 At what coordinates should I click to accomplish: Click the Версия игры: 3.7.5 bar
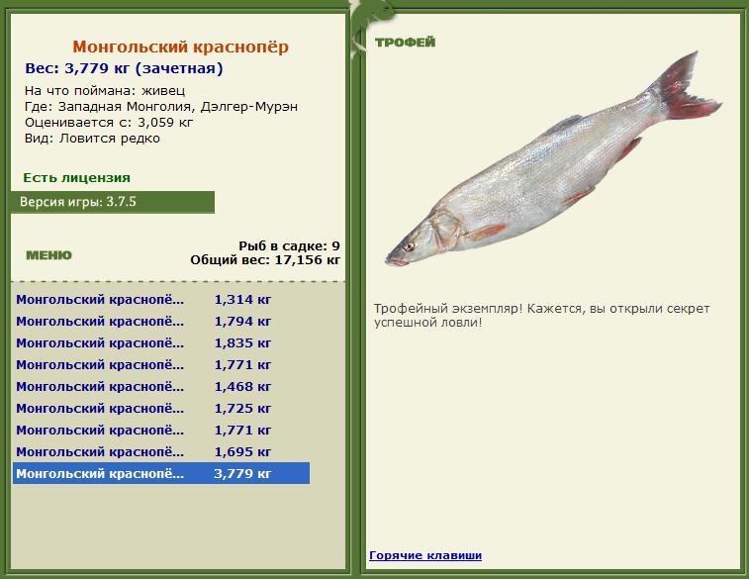(113, 202)
